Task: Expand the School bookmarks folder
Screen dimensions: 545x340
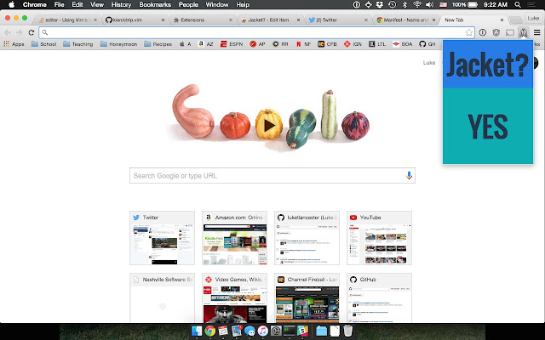Action: coord(43,44)
